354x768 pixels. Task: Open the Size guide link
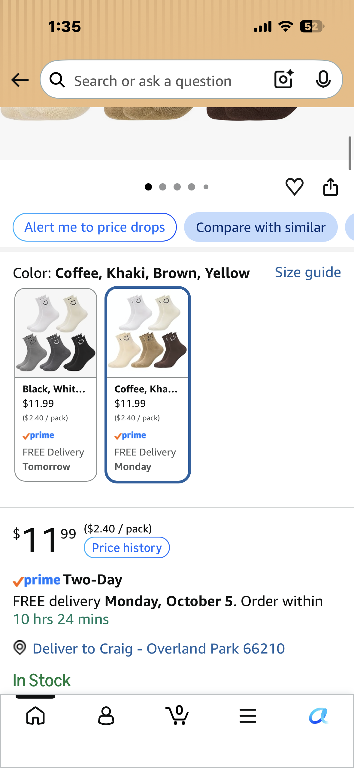click(308, 272)
